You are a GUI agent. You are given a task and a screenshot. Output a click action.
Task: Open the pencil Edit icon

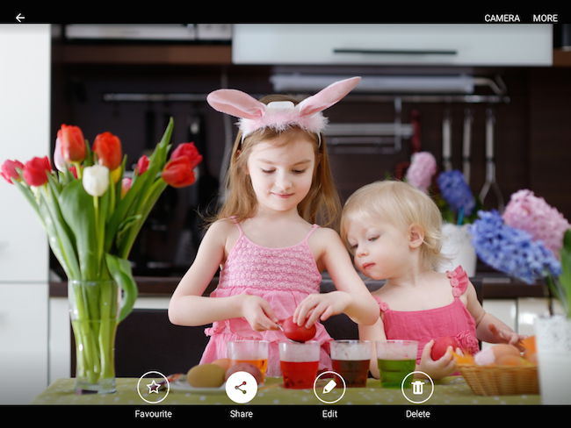[x=329, y=388]
